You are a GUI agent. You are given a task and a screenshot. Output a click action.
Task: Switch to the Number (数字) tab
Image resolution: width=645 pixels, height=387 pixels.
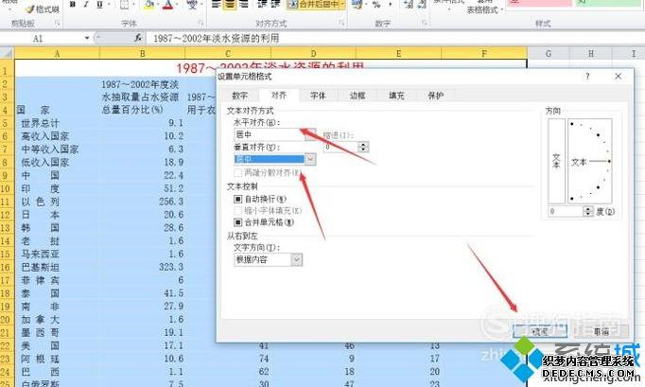239,96
